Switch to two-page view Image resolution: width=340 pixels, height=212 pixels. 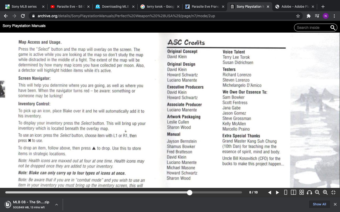(294, 192)
